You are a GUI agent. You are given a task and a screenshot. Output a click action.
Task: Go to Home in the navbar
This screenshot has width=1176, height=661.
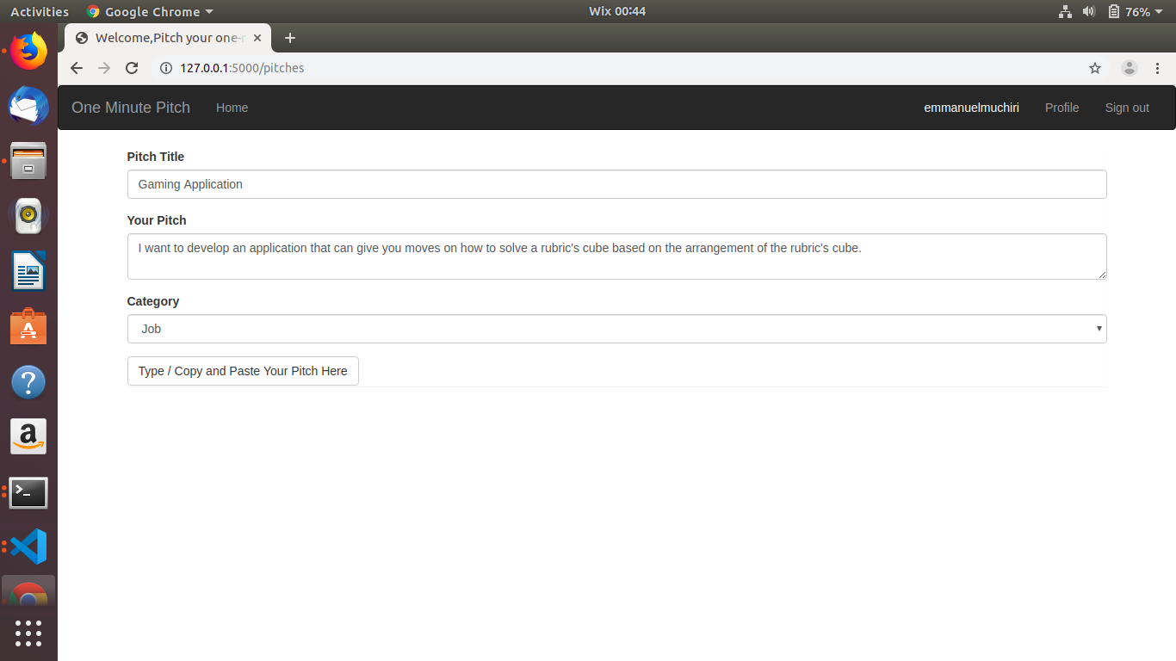click(x=232, y=108)
